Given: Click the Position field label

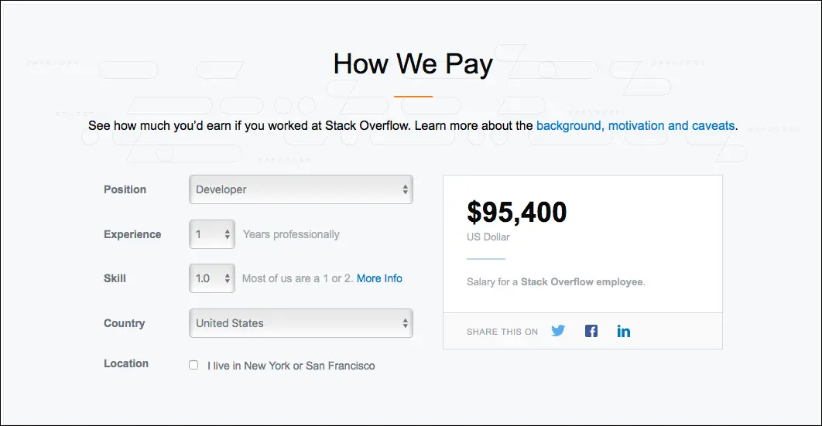Looking at the screenshot, I should 125,189.
